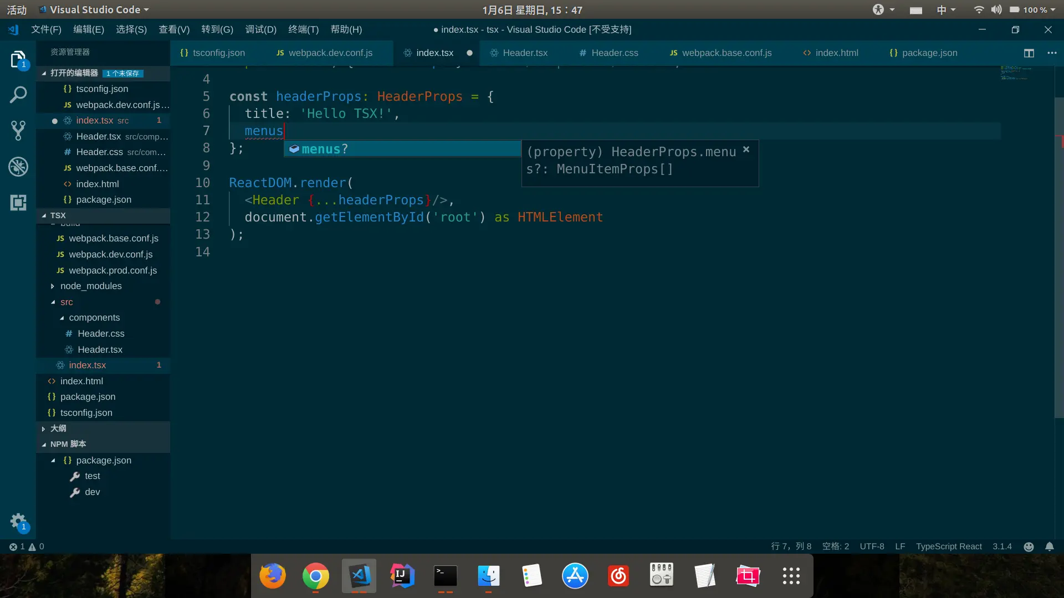Expand the node_modules folder
This screenshot has height=598, width=1064.
91,286
